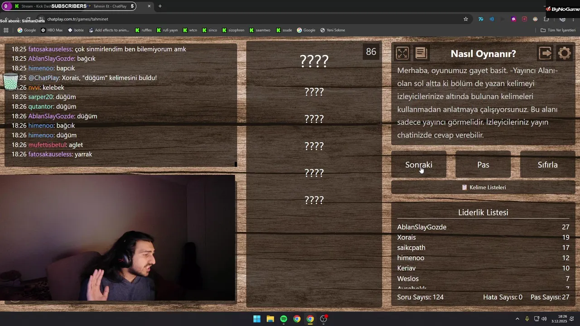Click the Pas button
Image resolution: width=580 pixels, height=326 pixels.
tap(483, 165)
